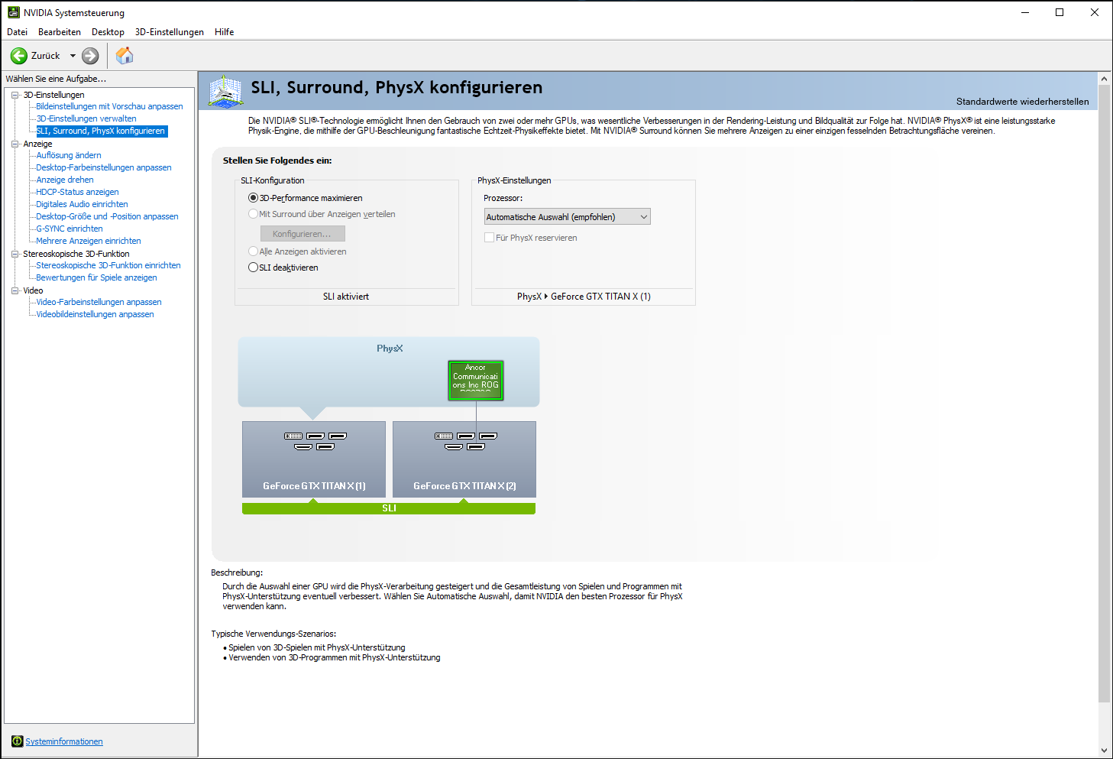Screen dimensions: 1113x759
Task: Collapse the Anzeige tree node
Action: coord(15,144)
